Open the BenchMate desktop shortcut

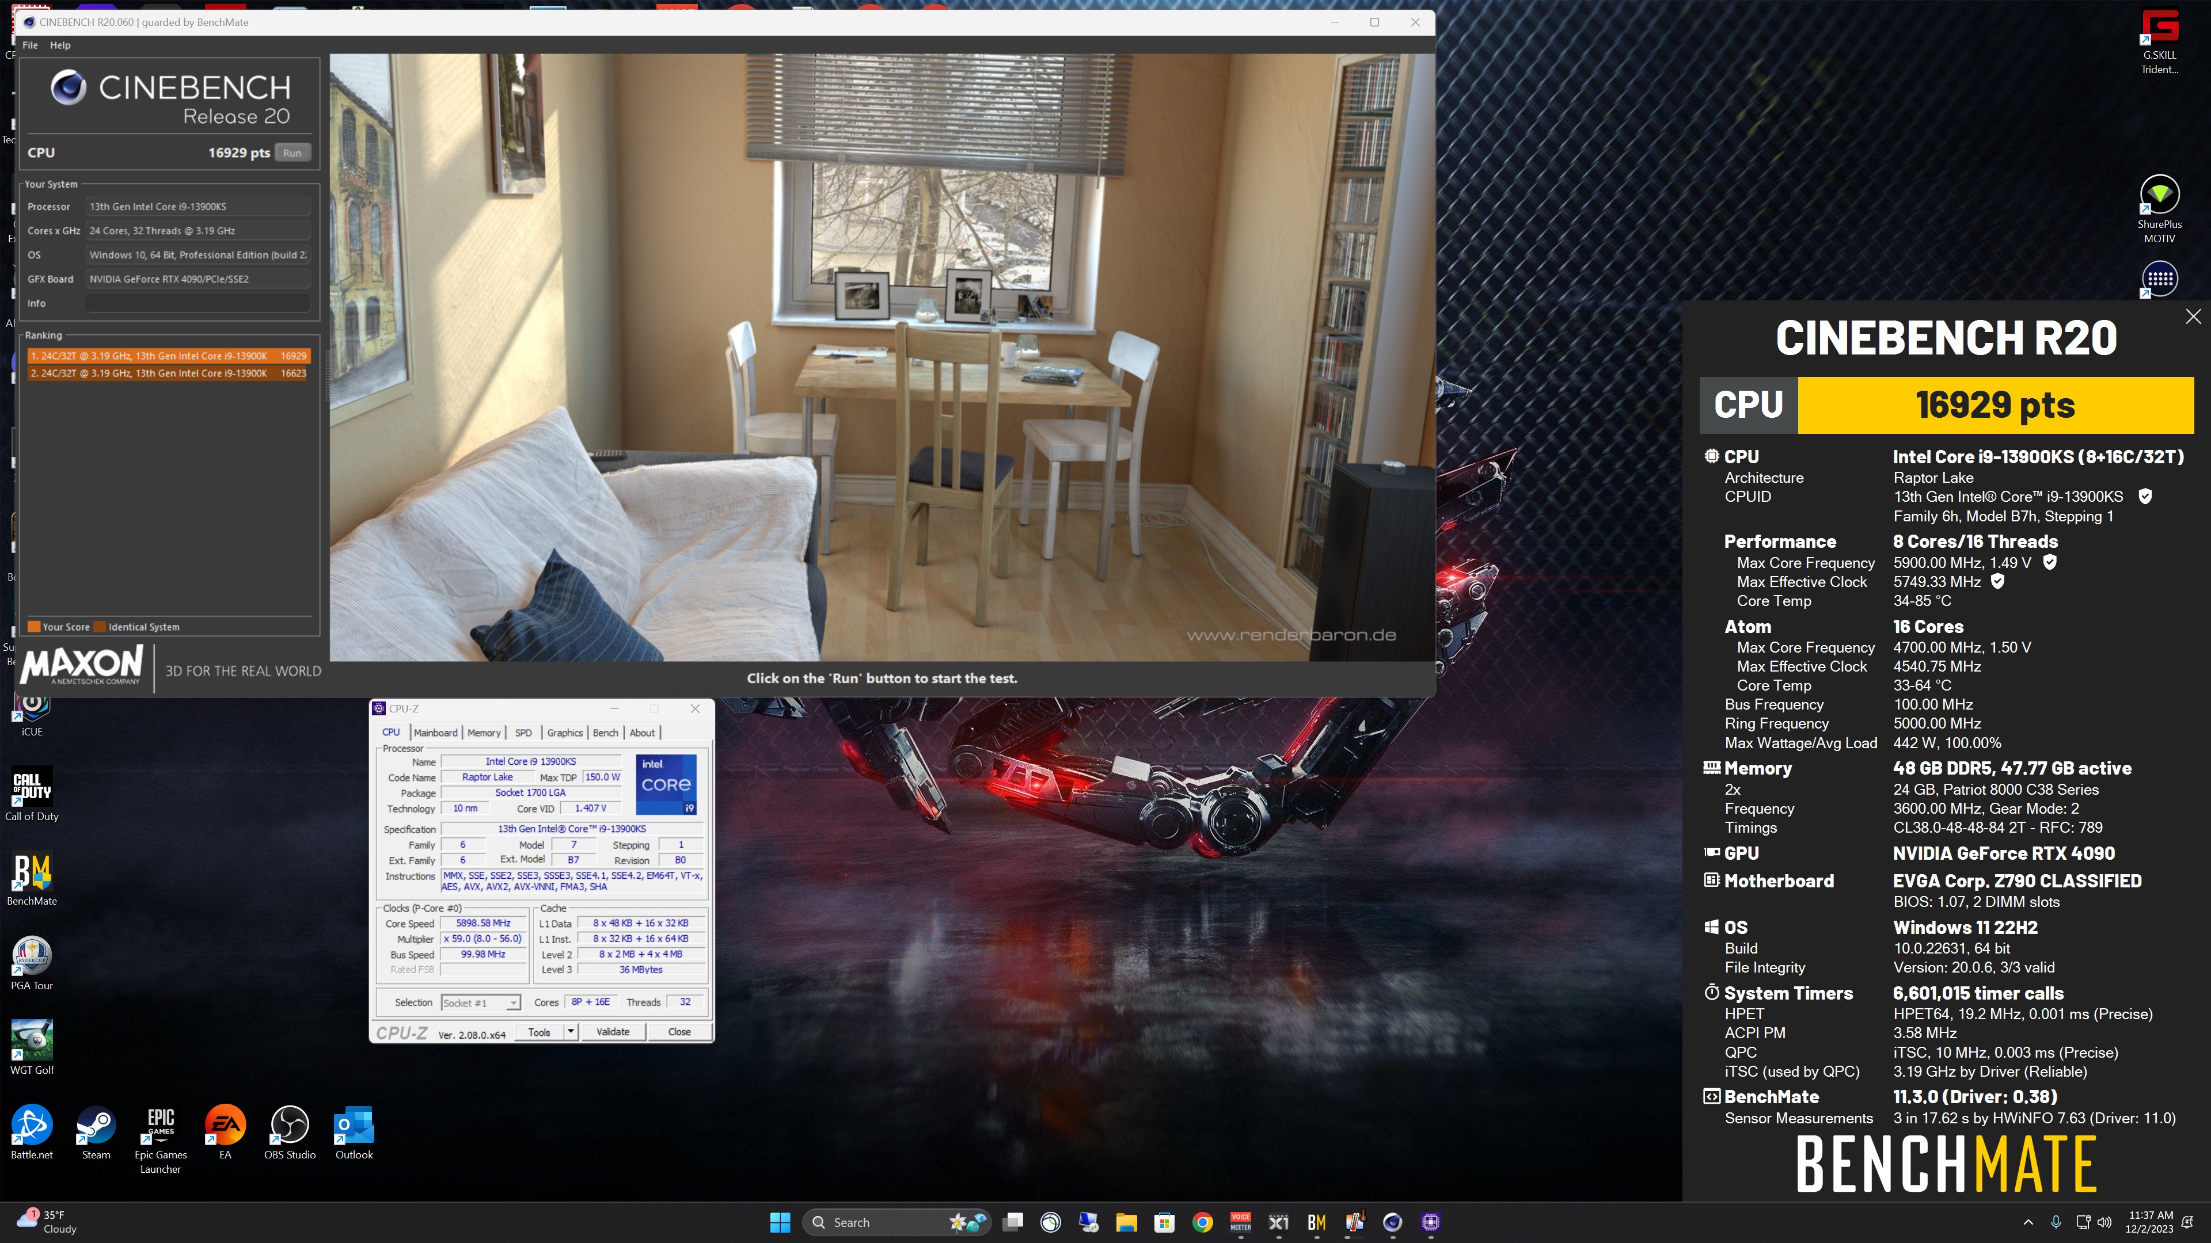pos(32,879)
